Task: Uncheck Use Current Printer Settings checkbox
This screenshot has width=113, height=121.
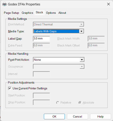Action: click(10, 88)
